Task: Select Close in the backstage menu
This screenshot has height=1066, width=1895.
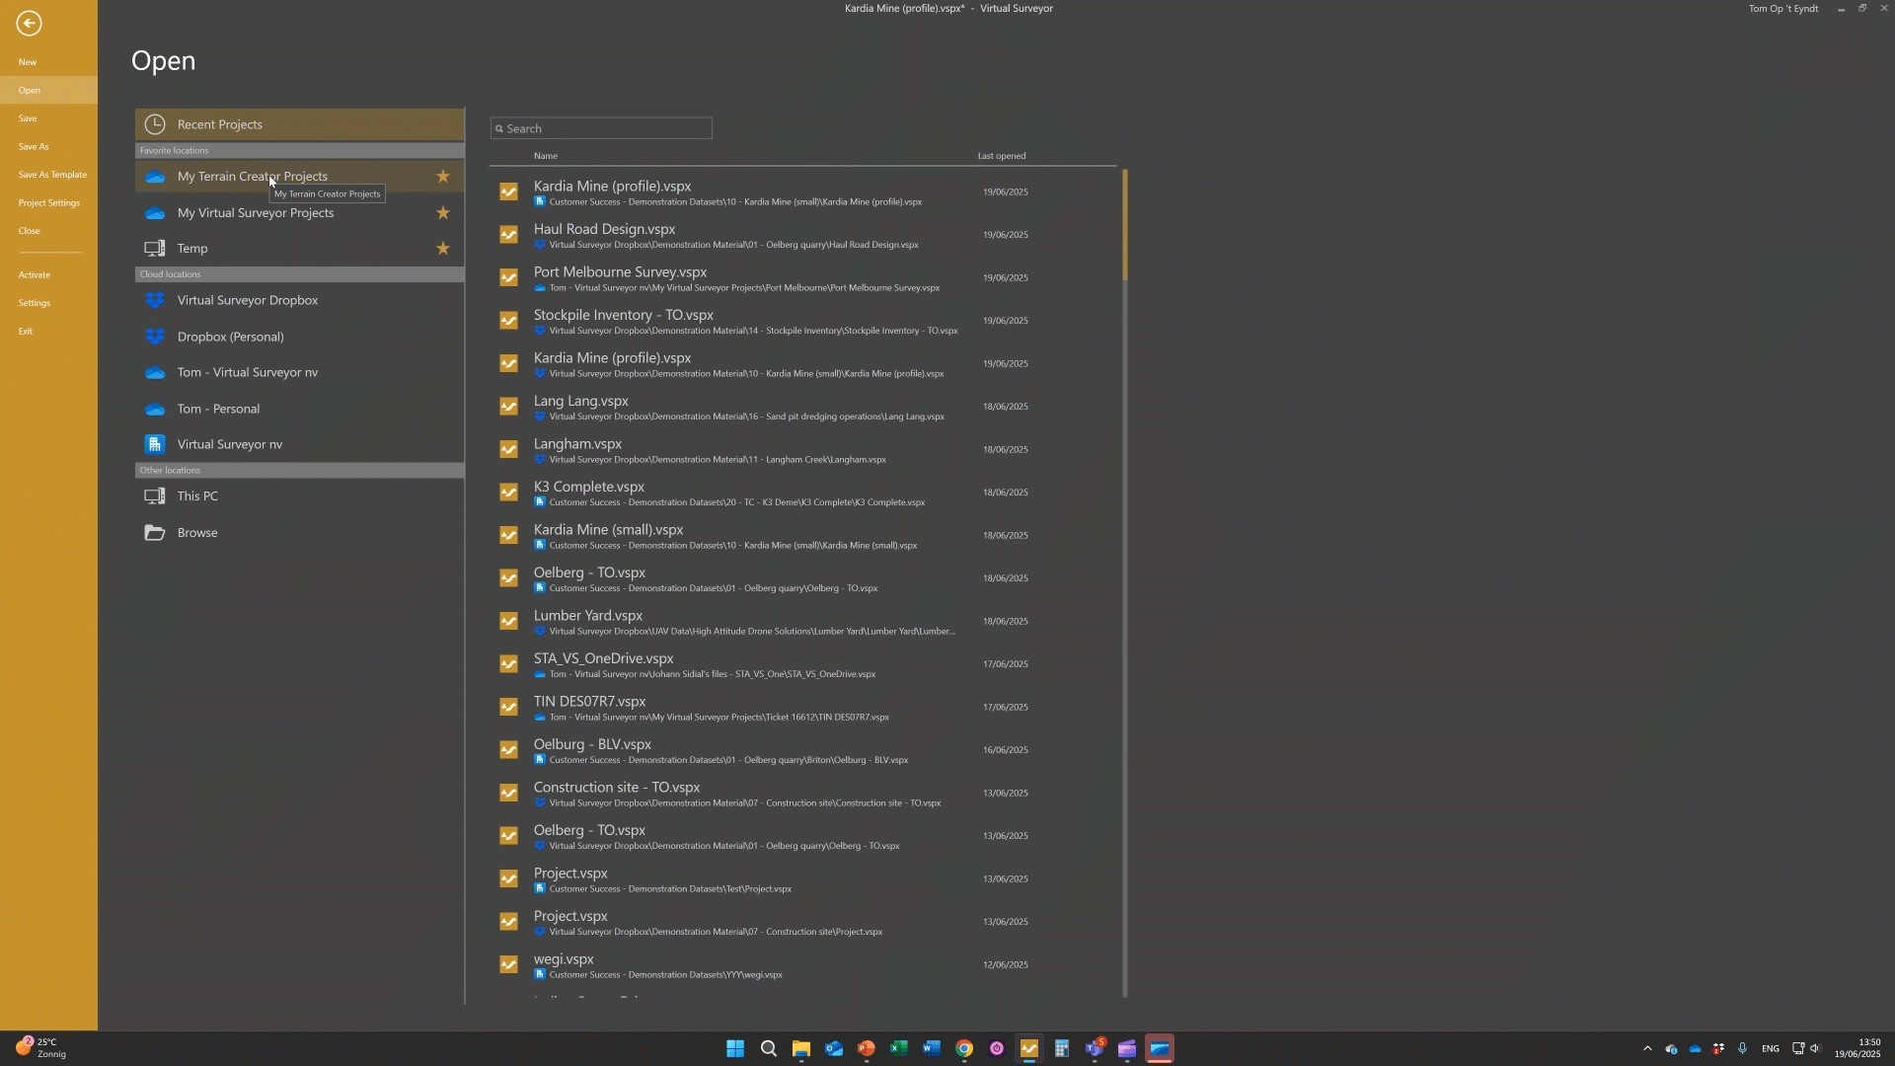Action: point(48,231)
